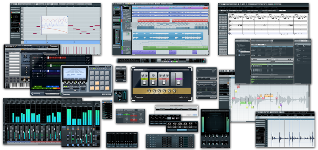The width and height of the screenshot is (318, 150).
Task: Select the green highlighted row in MediaBay results
Action: coord(272,64)
